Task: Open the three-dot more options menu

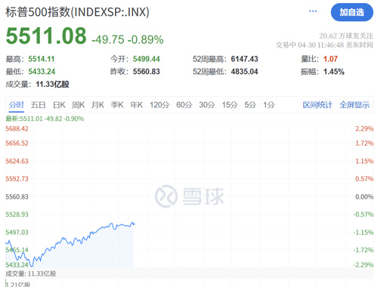Action: (313, 11)
